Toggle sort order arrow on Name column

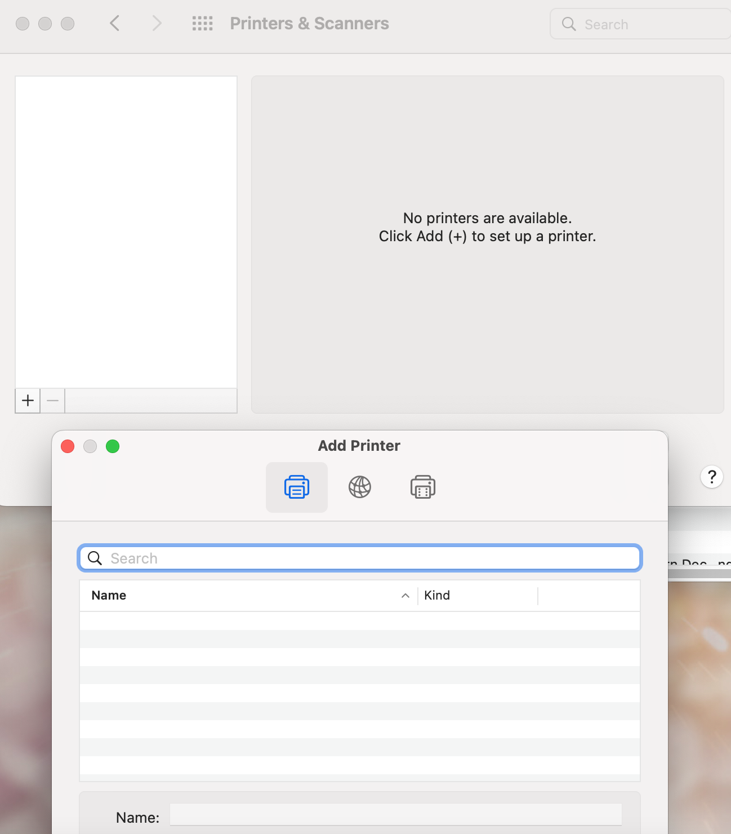(405, 596)
